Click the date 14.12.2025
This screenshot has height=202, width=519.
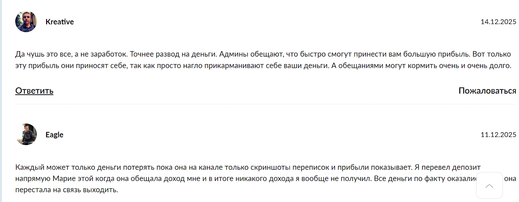click(498, 22)
